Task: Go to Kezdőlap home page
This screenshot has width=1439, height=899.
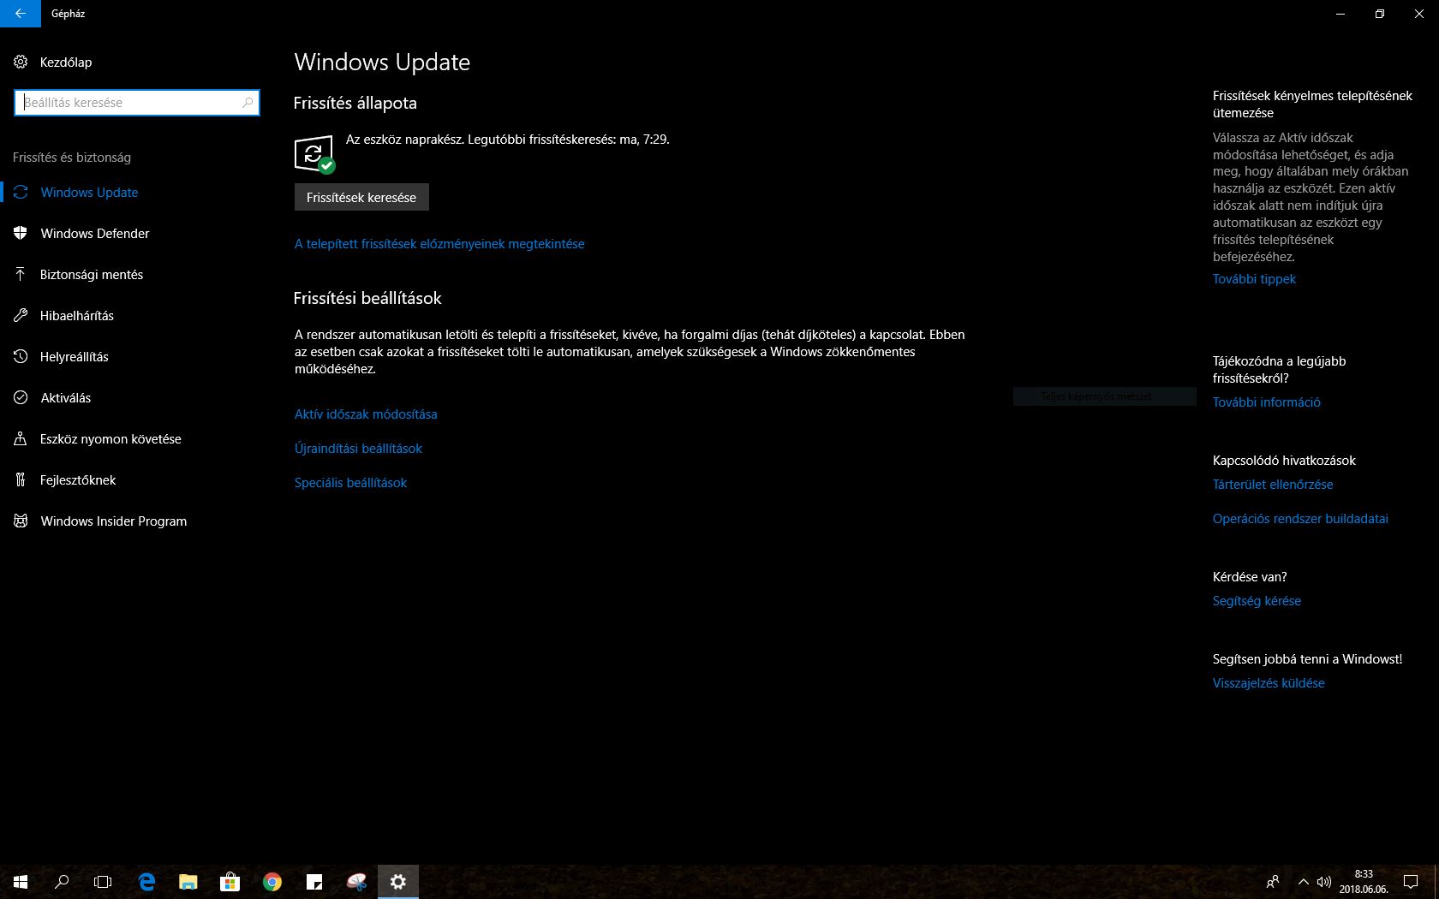Action: point(66,63)
